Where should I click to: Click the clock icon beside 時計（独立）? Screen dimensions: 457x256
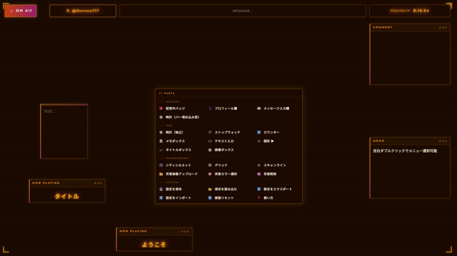coord(161,132)
